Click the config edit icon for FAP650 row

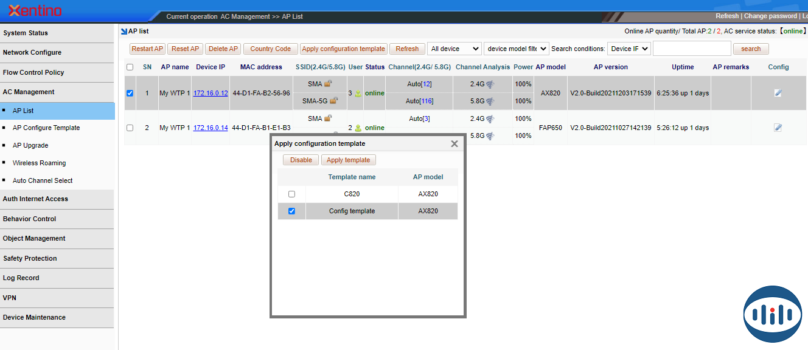pos(778,128)
